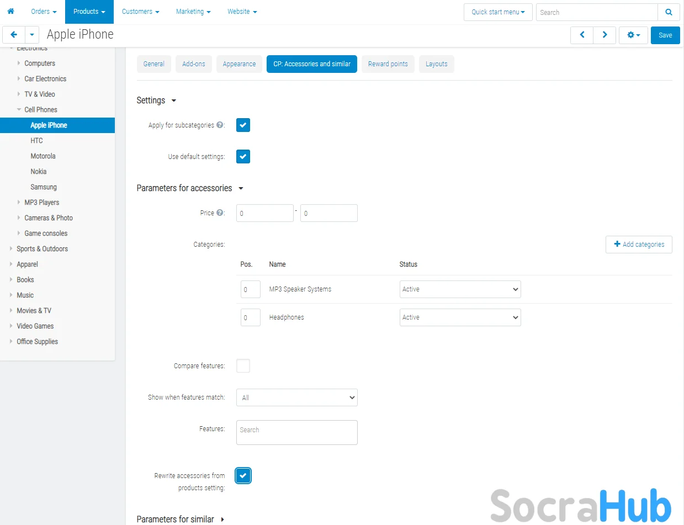Open the gear settings menu
This screenshot has height=525, width=684.
tap(633, 35)
